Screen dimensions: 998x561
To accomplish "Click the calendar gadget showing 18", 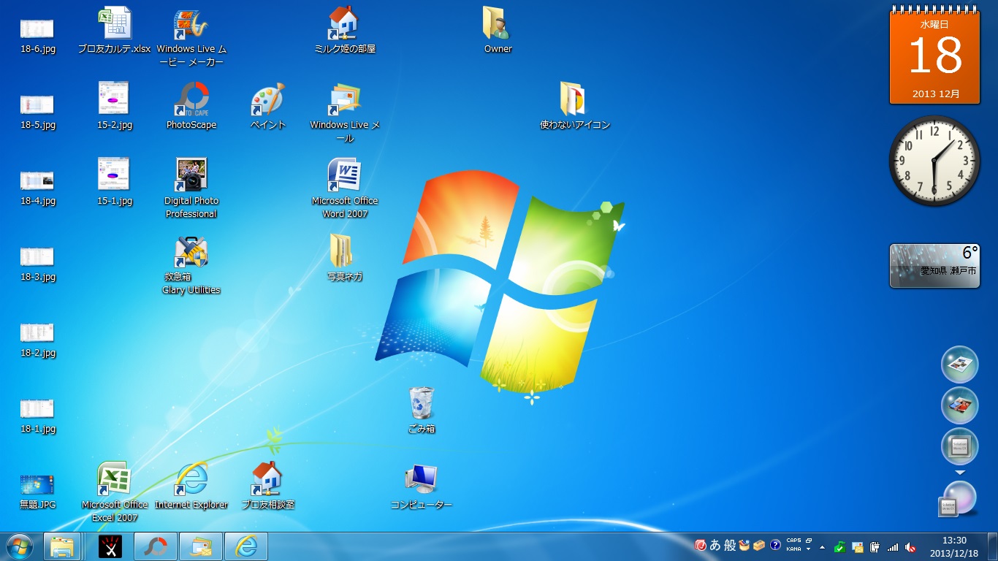I will point(934,56).
